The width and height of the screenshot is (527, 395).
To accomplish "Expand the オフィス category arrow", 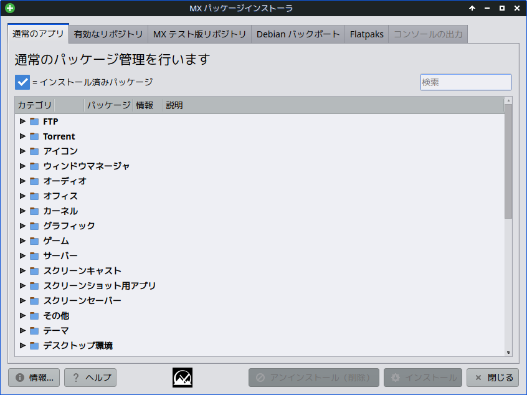I will [22, 196].
